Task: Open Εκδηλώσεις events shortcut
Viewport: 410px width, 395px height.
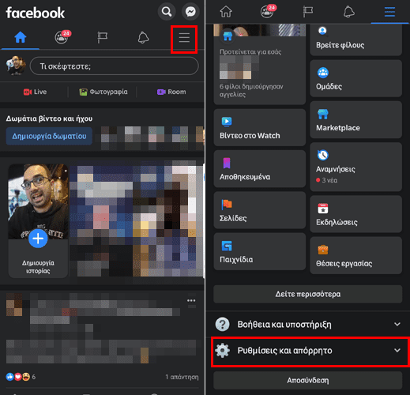Action: click(356, 214)
